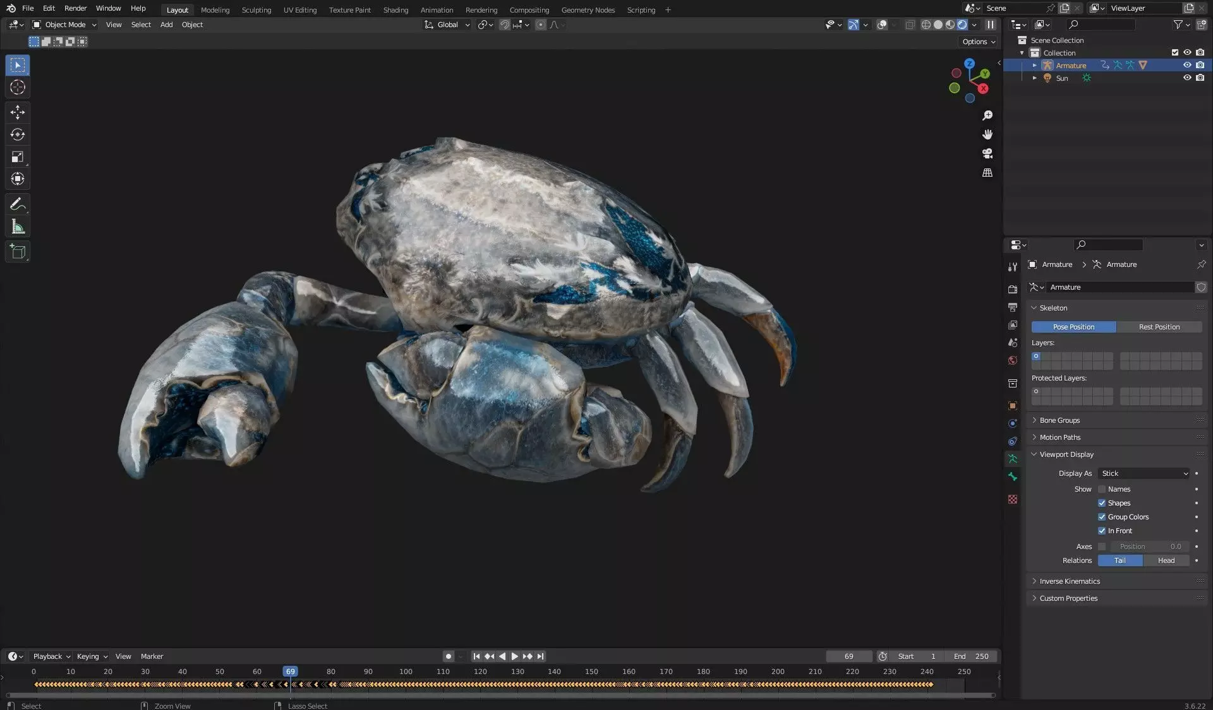This screenshot has width=1213, height=710.
Task: Switch to the Shading workspace tab
Action: point(395,9)
